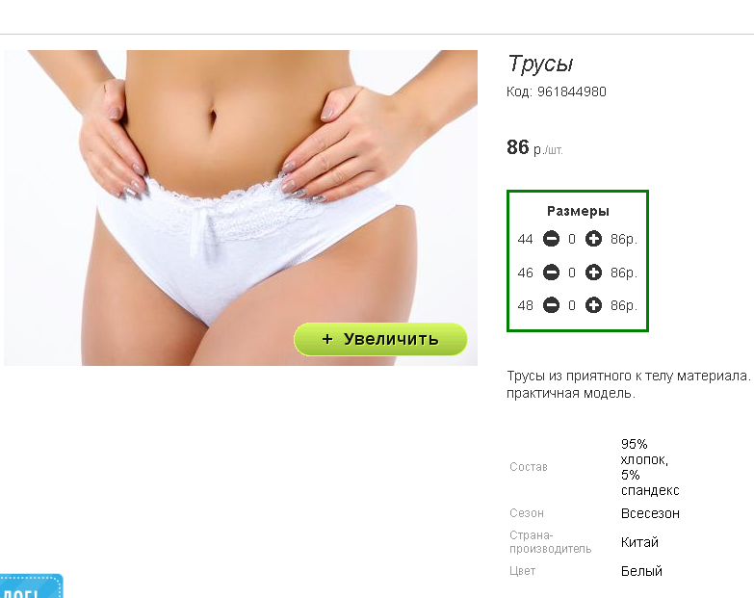Select the quantity value for size 48

pyautogui.click(x=572, y=305)
